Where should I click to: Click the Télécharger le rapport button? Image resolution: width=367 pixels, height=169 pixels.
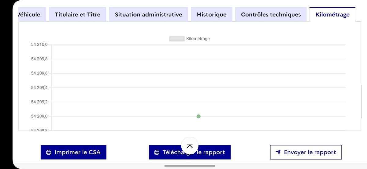click(190, 152)
